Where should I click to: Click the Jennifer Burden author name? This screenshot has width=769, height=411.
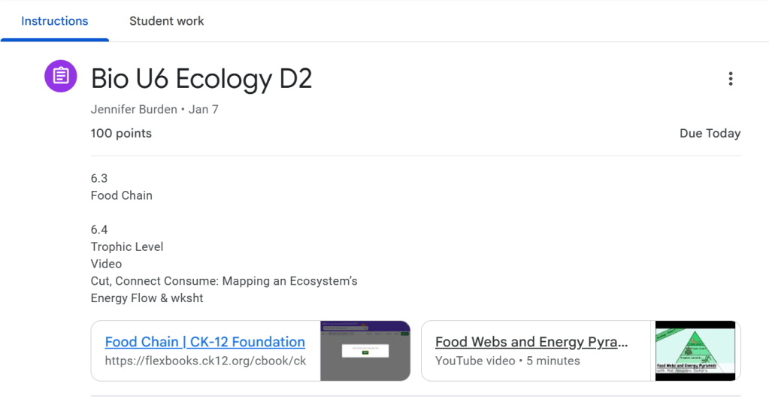coord(133,110)
